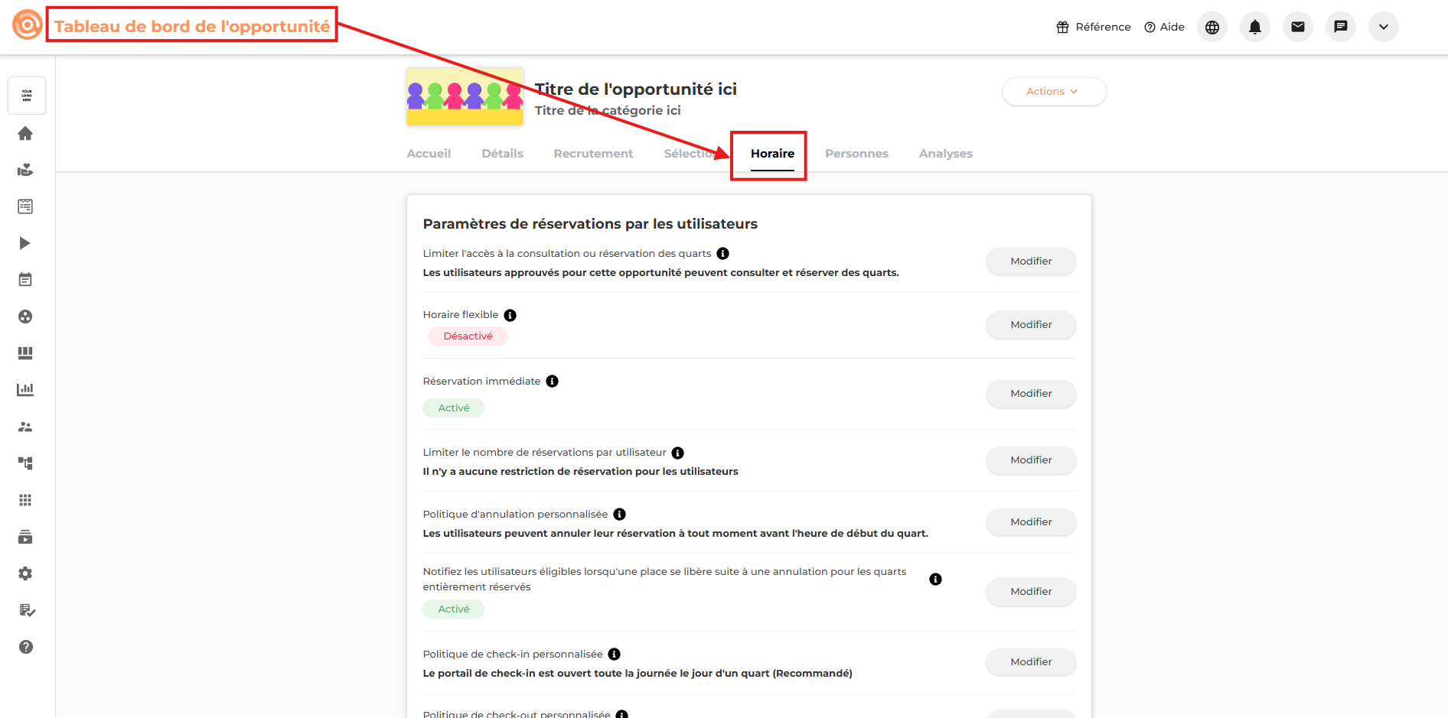Click the help question mark in sidebar

pos(25,647)
